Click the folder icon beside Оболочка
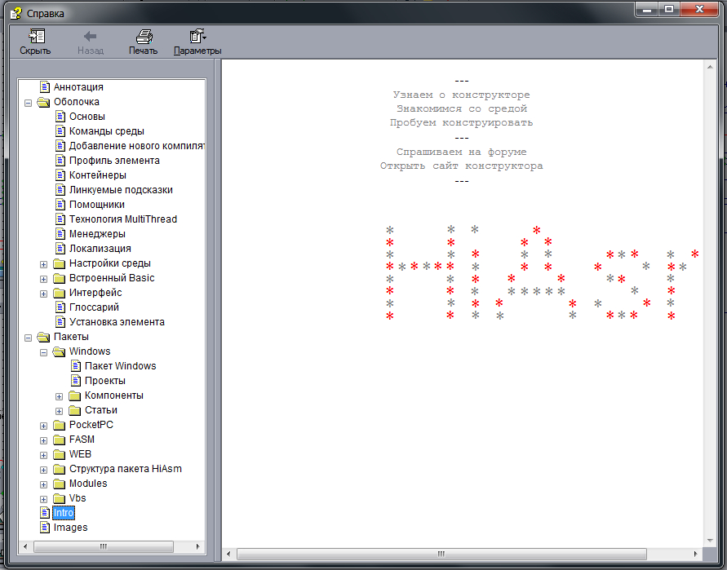Image resolution: width=727 pixels, height=570 pixels. point(43,102)
